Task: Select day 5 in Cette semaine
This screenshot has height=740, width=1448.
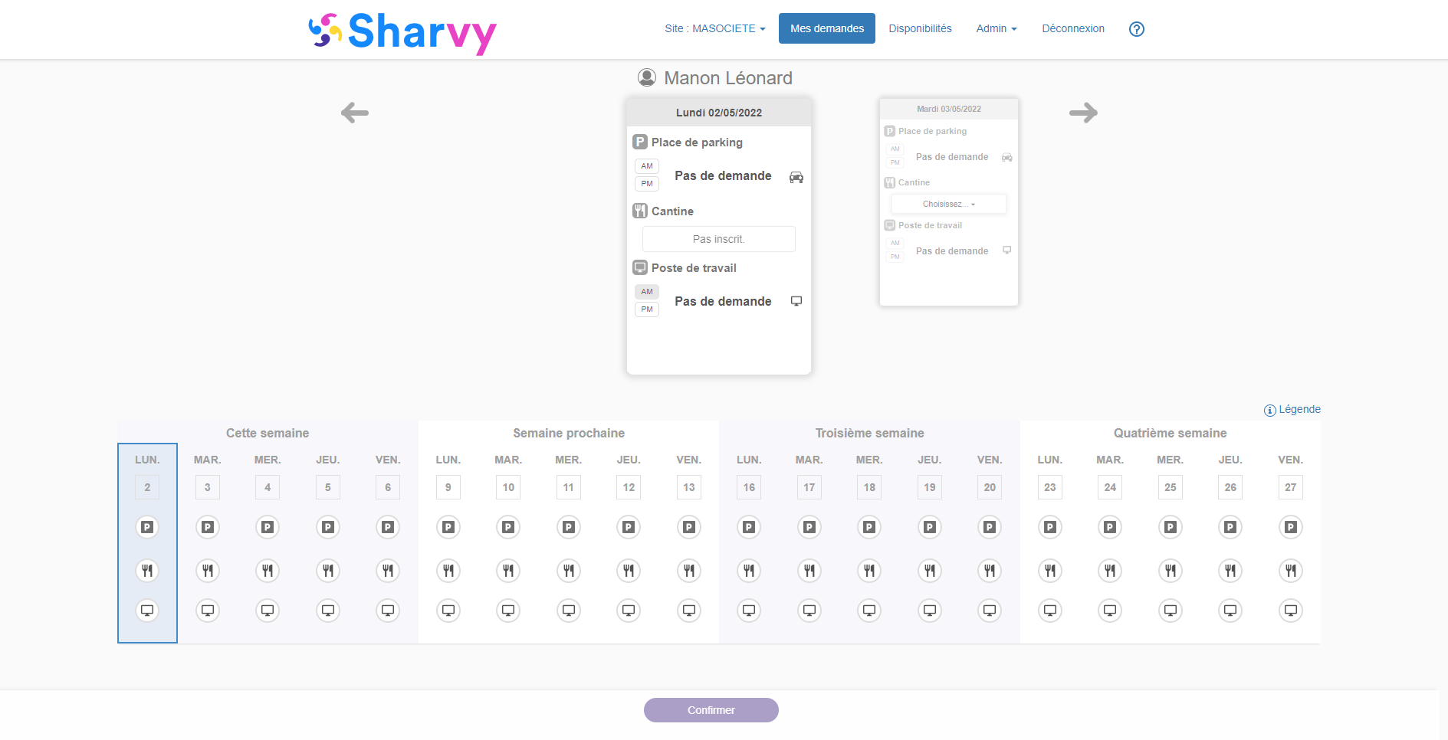Action: pyautogui.click(x=328, y=487)
